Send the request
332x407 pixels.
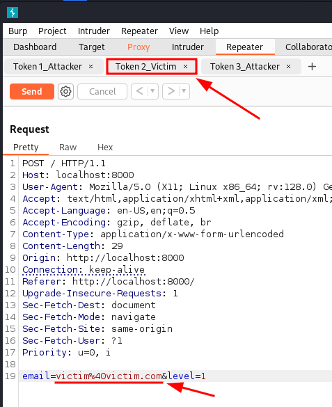[x=32, y=91]
